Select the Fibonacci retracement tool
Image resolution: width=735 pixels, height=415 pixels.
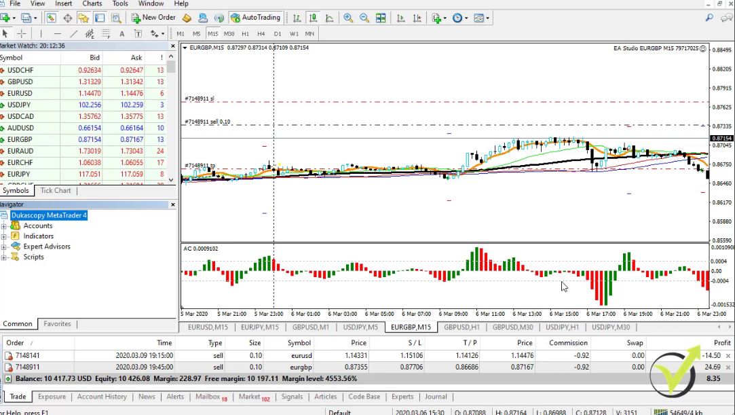[x=106, y=33]
